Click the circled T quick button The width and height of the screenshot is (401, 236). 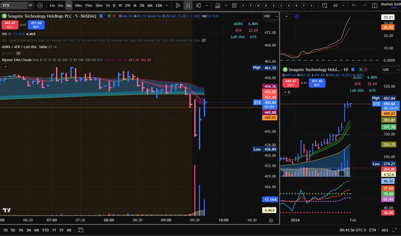[x=304, y=5]
